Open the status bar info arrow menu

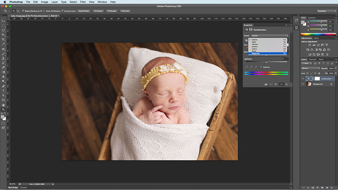click(53, 184)
